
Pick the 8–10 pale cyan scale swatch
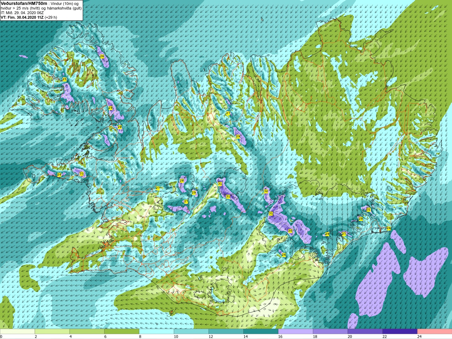tap(156, 332)
